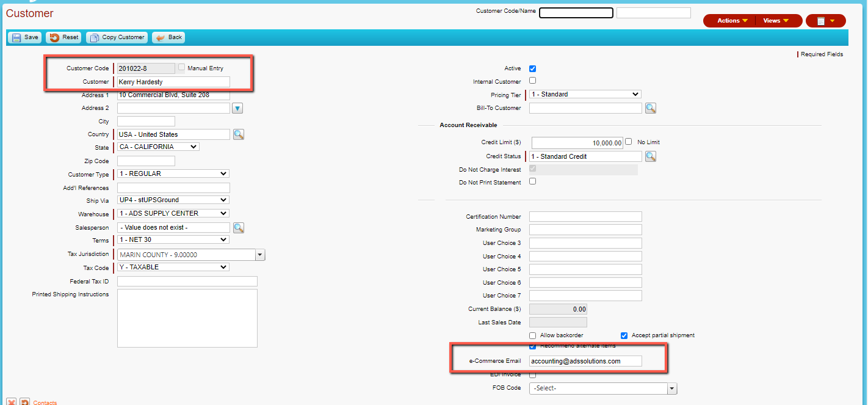Click the Customer name field

pos(173,82)
